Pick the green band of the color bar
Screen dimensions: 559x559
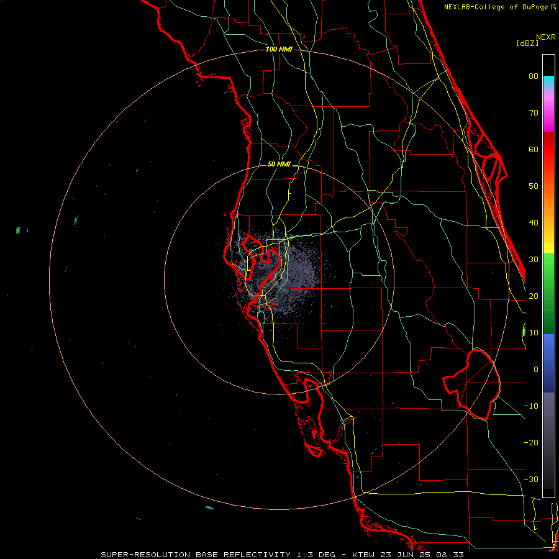[548, 293]
